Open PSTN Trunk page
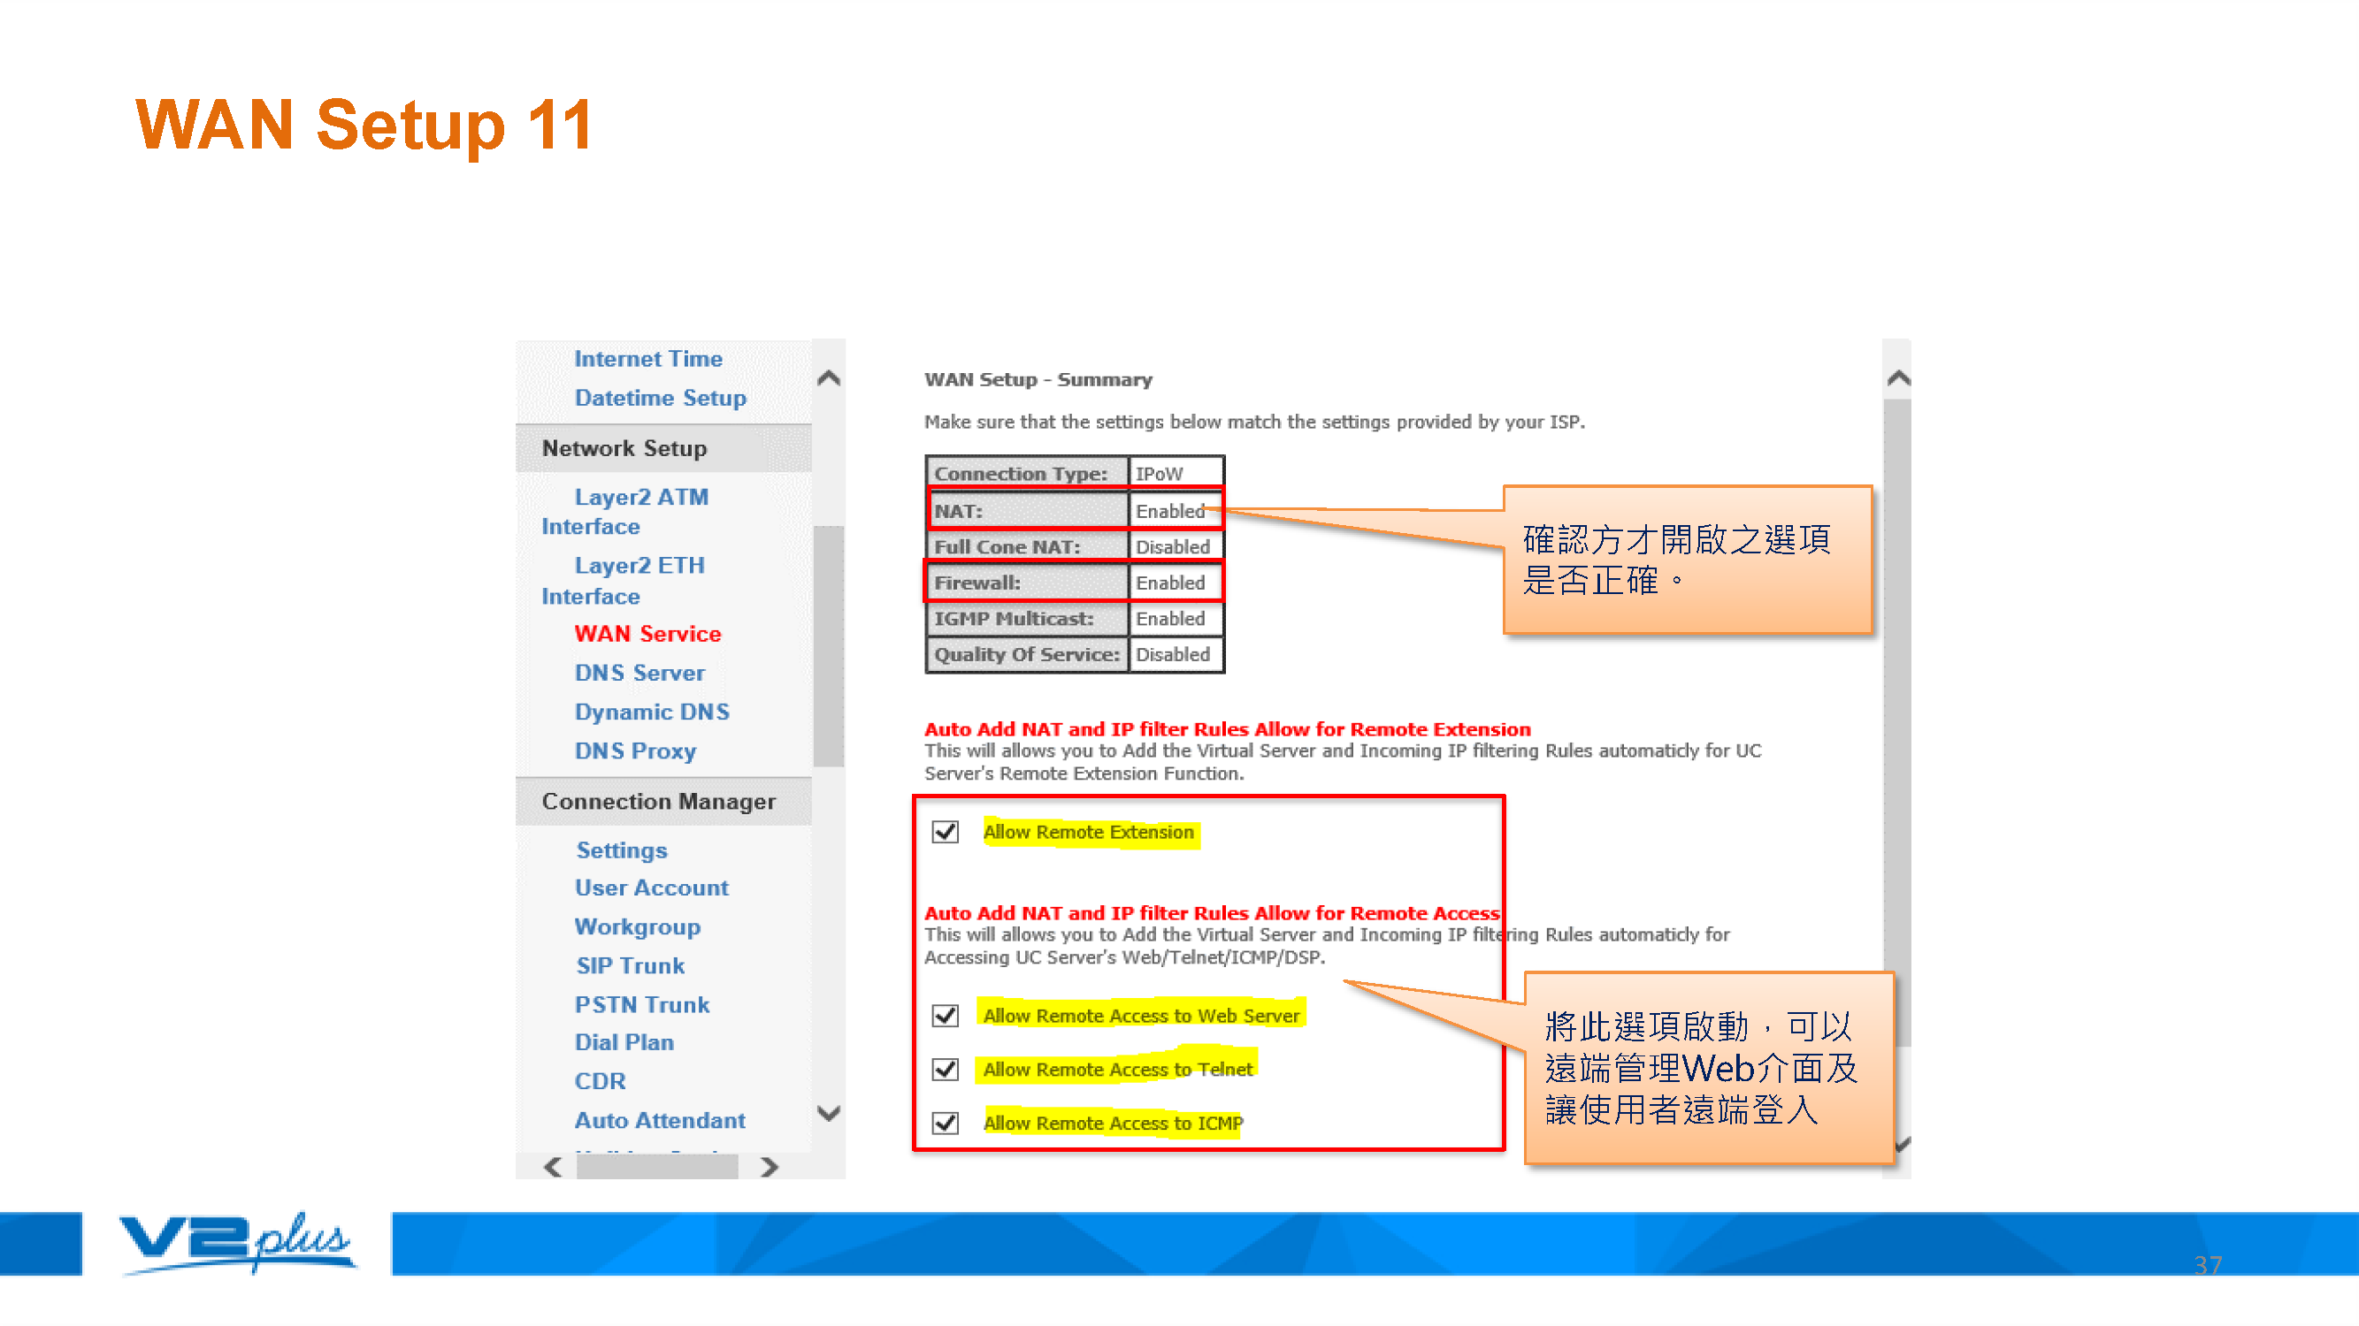 pos(642,1005)
